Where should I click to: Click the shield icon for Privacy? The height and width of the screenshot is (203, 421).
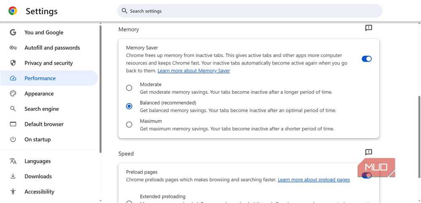click(x=13, y=63)
